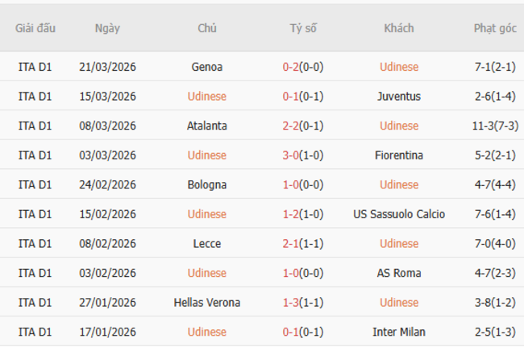524x347 pixels.
Task: Click the Genoa home team link
Action: (x=207, y=67)
